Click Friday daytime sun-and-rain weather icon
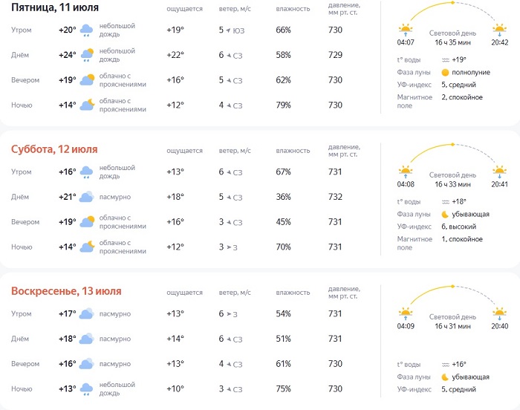The width and height of the screenshot is (520, 410). pos(87,56)
